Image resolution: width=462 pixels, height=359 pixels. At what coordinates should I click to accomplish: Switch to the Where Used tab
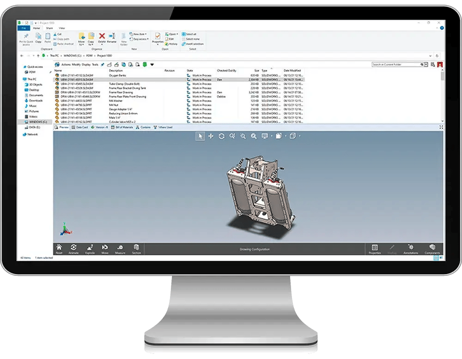(163, 128)
